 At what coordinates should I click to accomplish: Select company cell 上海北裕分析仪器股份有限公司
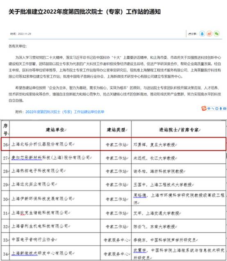click(55, 144)
